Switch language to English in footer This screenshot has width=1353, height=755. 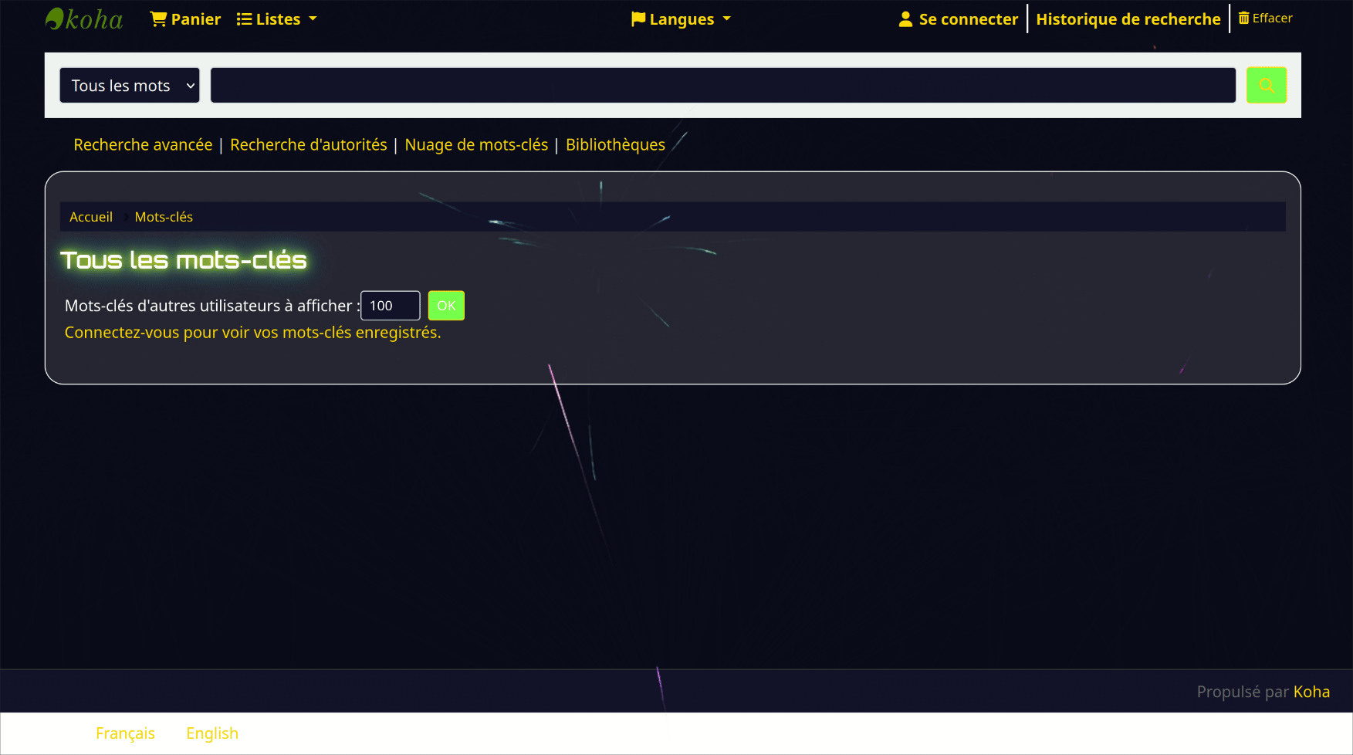[x=212, y=733]
